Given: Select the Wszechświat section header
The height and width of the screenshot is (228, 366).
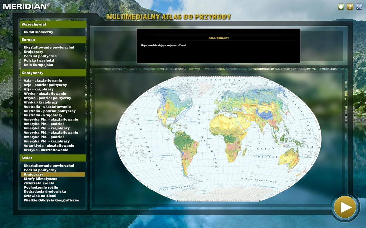Looking at the screenshot, I should point(53,24).
